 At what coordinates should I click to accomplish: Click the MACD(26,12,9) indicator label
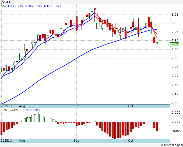(x=11, y=110)
